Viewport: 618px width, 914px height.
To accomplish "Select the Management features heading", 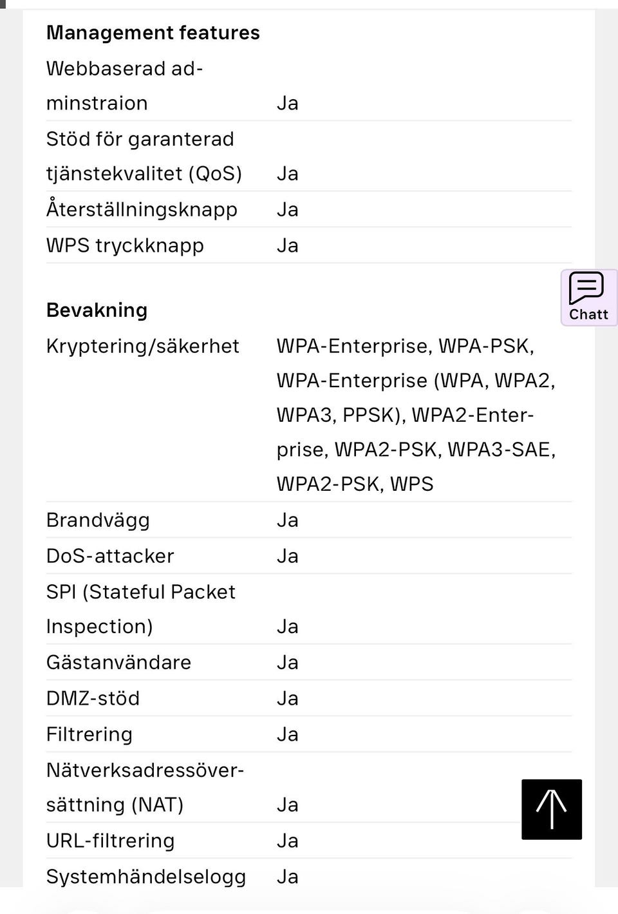I will click(x=153, y=33).
